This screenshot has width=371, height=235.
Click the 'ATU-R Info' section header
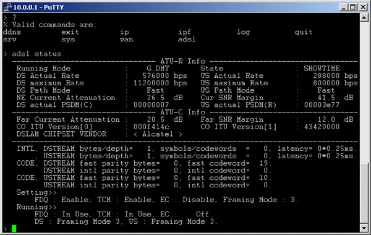tap(182, 61)
